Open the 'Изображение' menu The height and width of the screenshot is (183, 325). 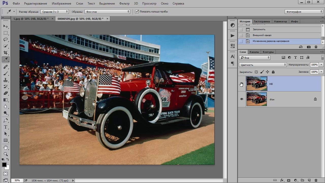(x=61, y=4)
